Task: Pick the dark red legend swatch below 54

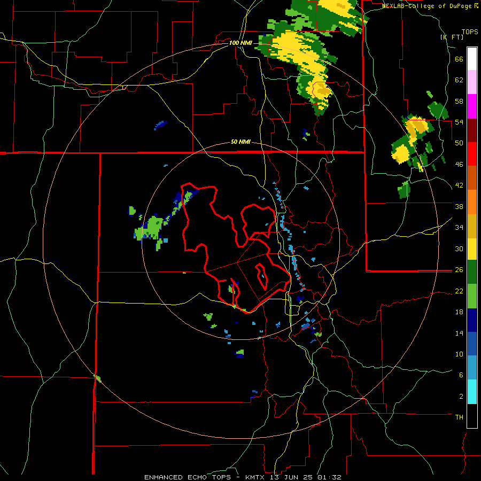Action: 472,130
